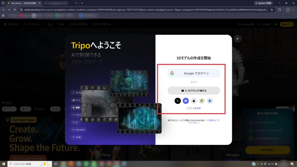The width and height of the screenshot is (297, 167).
Task: Select the すべて gallery filter
Action: [26, 109]
